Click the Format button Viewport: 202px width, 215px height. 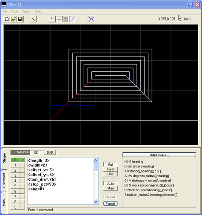[111, 204]
